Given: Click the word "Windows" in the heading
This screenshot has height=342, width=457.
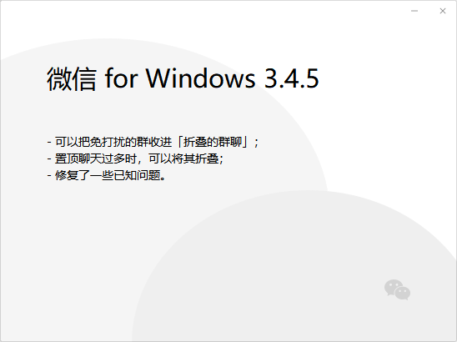Looking at the screenshot, I should click(x=200, y=78).
